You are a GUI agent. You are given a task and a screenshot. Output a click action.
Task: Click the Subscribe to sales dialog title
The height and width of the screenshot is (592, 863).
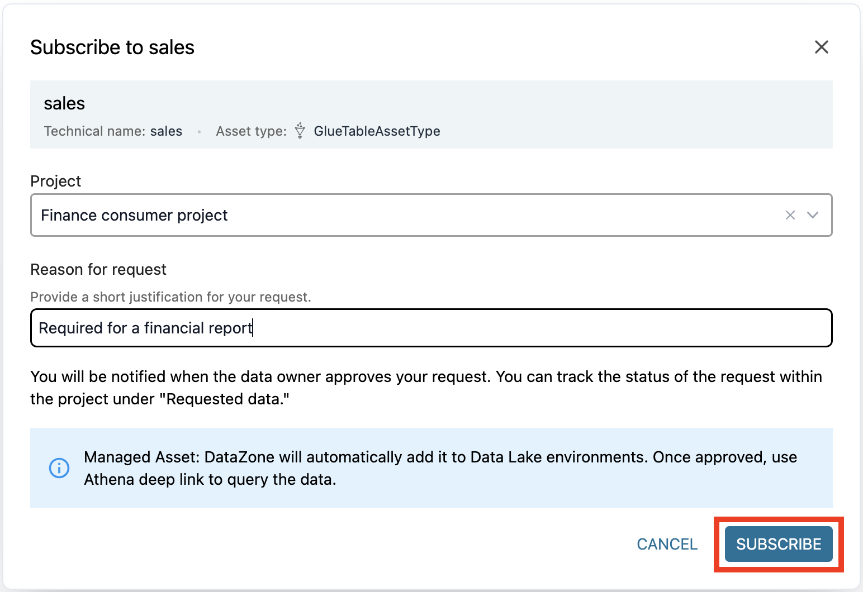[112, 47]
